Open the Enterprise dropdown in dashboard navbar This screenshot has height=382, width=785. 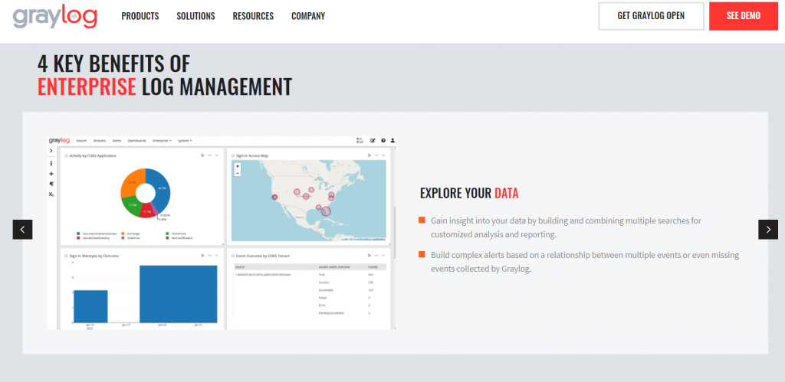(163, 141)
